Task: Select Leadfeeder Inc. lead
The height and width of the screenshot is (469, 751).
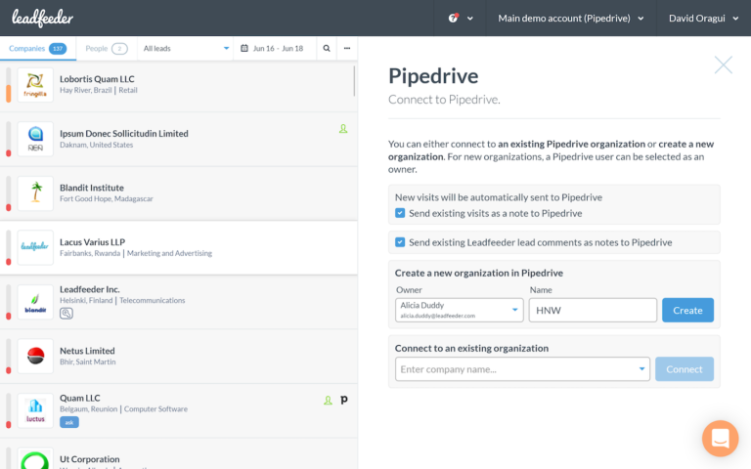Action: (x=179, y=302)
